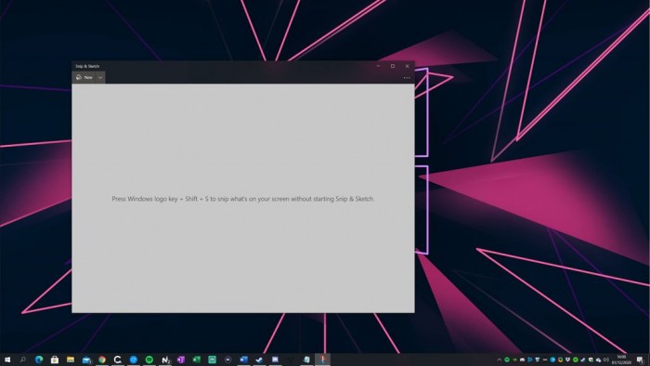Open Spotify from the taskbar
Screen dimensions: 650x366
(x=149, y=359)
